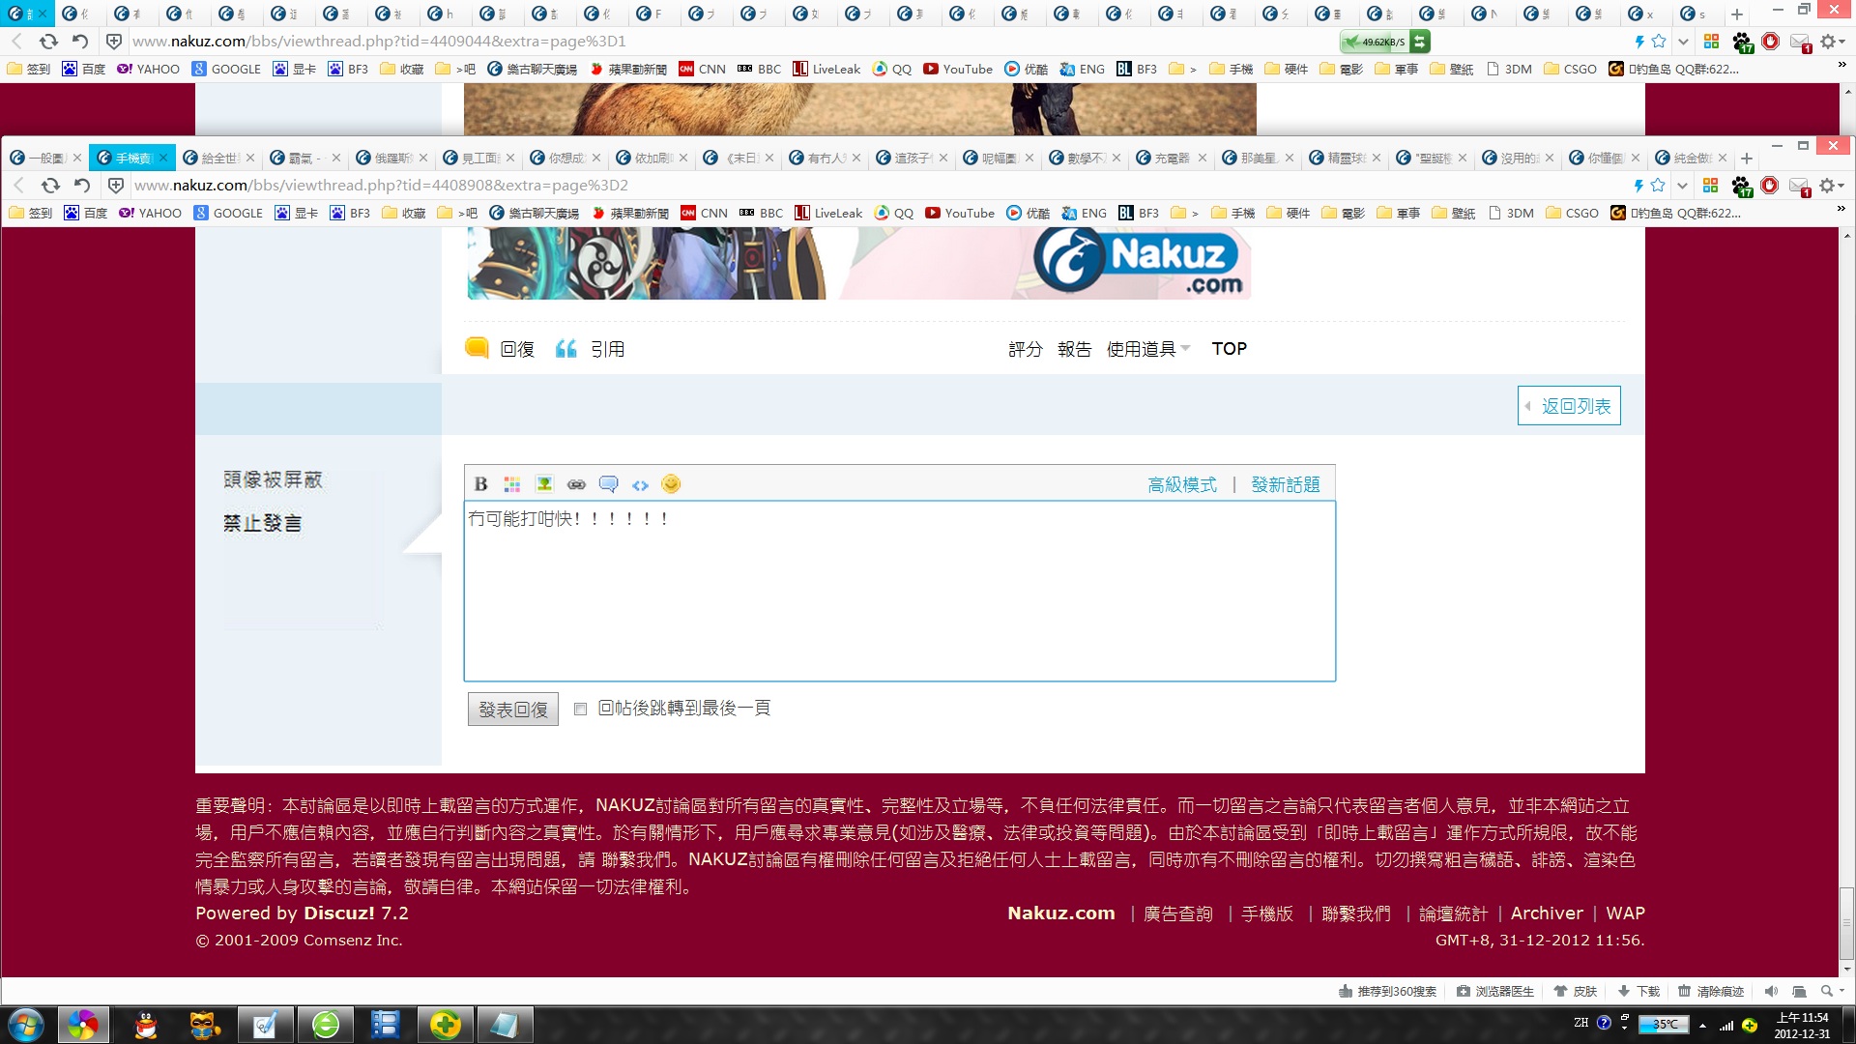Open the LiveLeak bookmark in front window
Viewport: 1856px width, 1044px height.
click(x=828, y=213)
